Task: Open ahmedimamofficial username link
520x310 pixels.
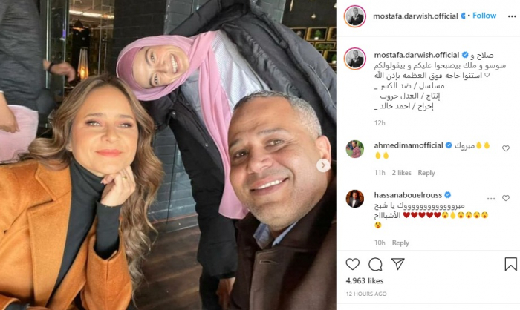Action: pyautogui.click(x=409, y=145)
